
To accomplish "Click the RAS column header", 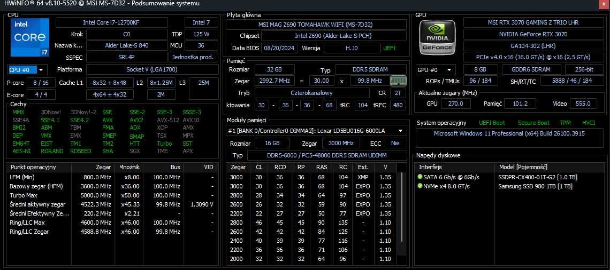I will (x=322, y=167).
